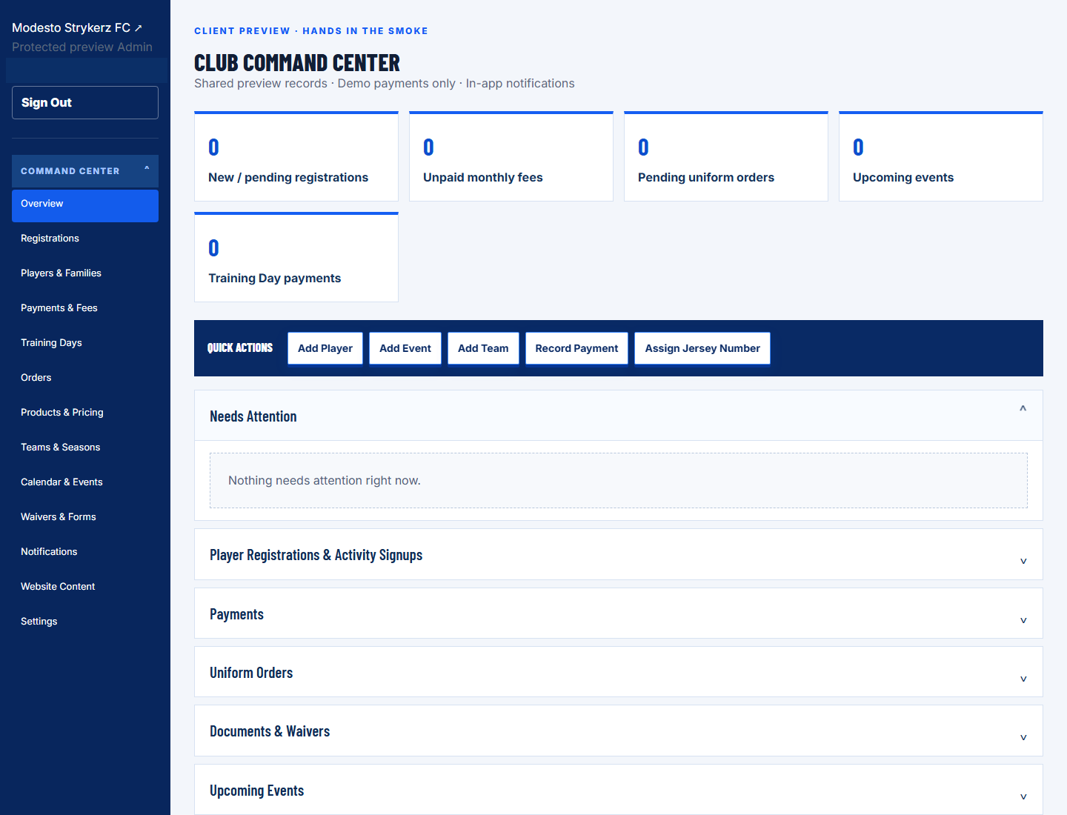Click the Add Team button
The image size is (1067, 815).
point(483,348)
